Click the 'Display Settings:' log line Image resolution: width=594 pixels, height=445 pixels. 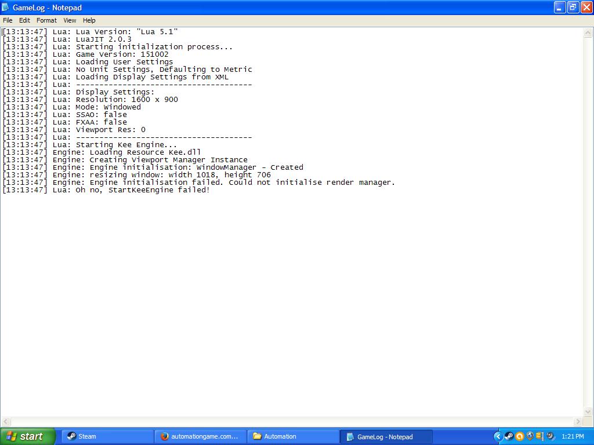pos(78,92)
